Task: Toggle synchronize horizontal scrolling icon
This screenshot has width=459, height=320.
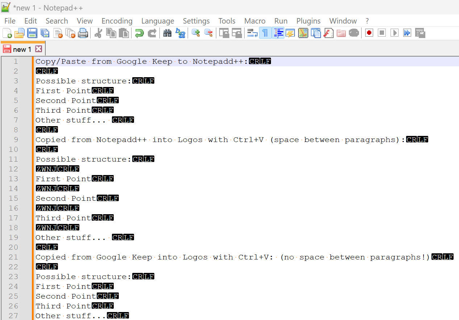Action: [237, 33]
